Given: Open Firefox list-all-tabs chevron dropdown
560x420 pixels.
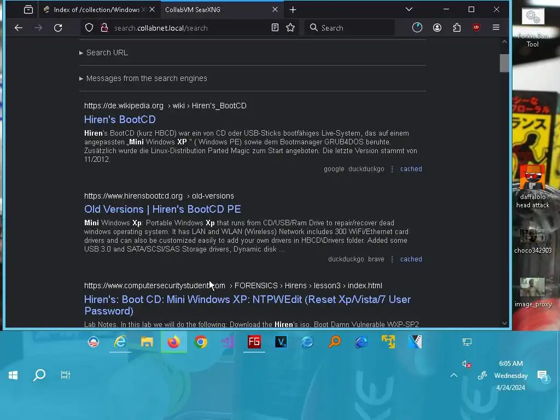Looking at the screenshot, I should point(409,9).
